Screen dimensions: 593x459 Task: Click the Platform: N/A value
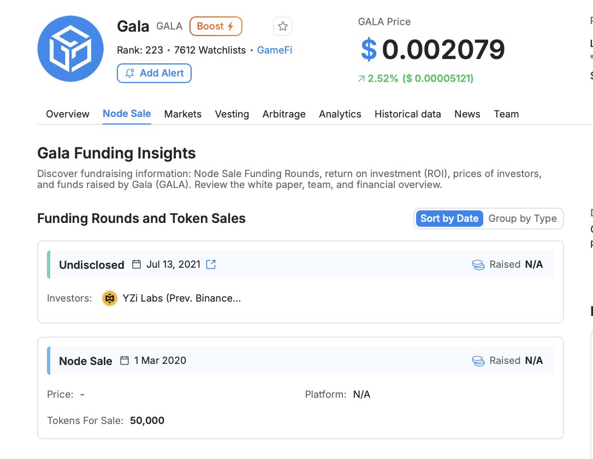361,395
